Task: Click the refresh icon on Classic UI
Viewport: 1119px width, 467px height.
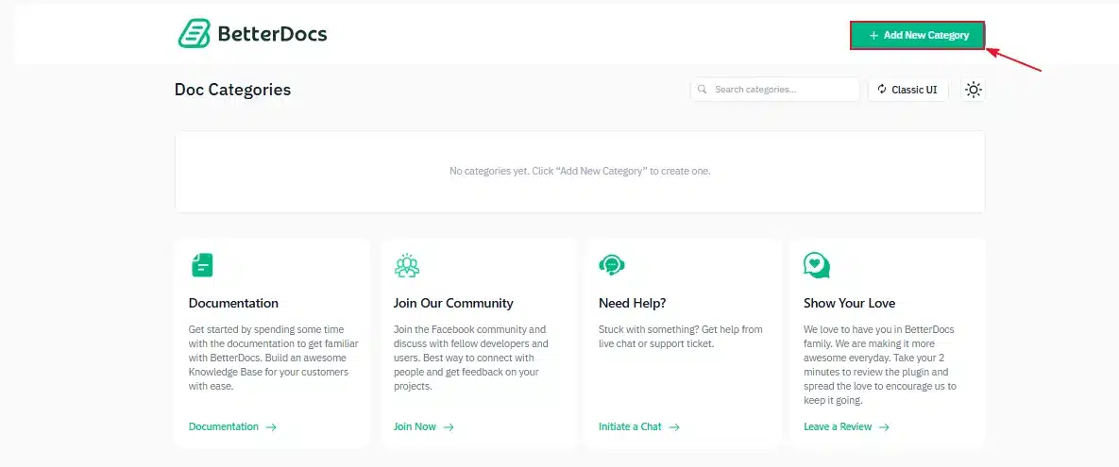Action: tap(882, 89)
